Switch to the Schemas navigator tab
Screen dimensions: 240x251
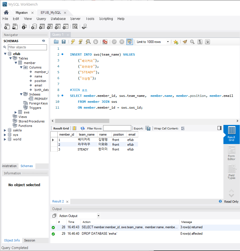pyautogui.click(x=27, y=166)
